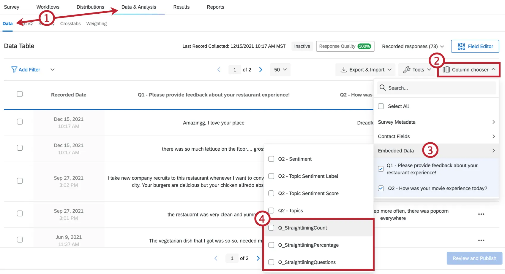Click the Field Editor grid icon
The height and width of the screenshot is (274, 505).
(x=461, y=46)
